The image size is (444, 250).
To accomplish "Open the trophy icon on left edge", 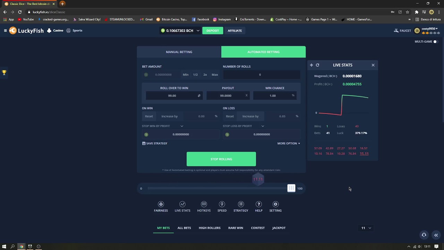I will click(x=4, y=73).
